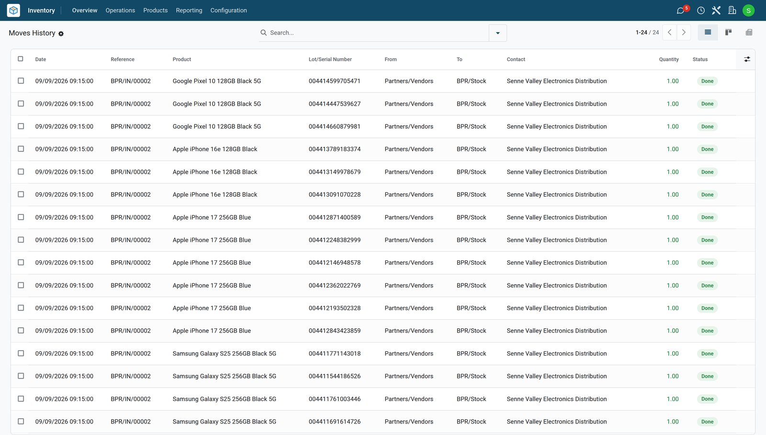Image resolution: width=766 pixels, height=435 pixels.
Task: Open the Products menu
Action: pyautogui.click(x=156, y=11)
